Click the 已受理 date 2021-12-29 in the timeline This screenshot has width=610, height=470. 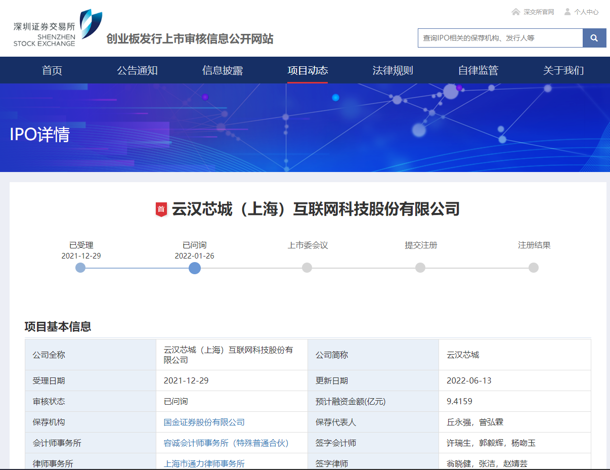[x=81, y=256]
